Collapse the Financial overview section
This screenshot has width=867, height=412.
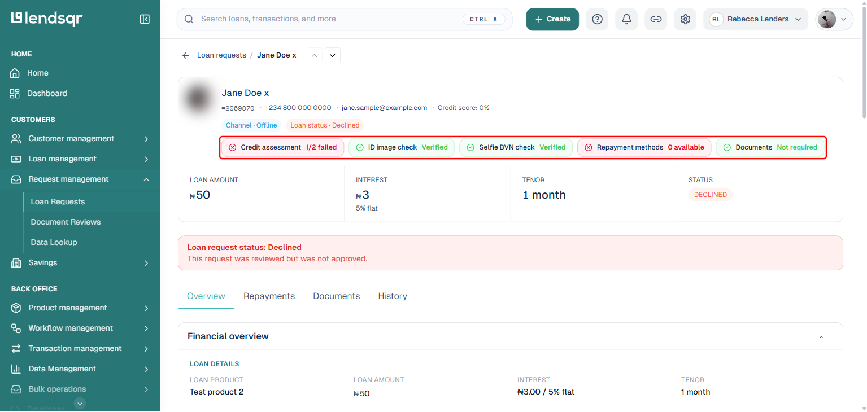tap(821, 337)
